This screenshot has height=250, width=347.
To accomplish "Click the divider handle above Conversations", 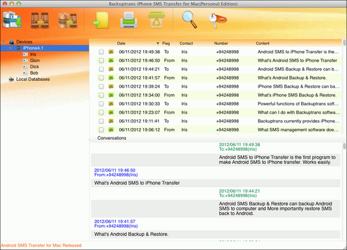I will coord(218,134).
